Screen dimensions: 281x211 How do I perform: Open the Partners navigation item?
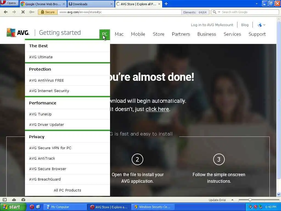(181, 34)
